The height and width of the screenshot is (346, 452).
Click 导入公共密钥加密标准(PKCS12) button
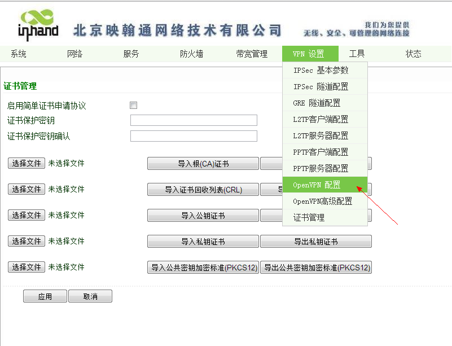click(203, 268)
